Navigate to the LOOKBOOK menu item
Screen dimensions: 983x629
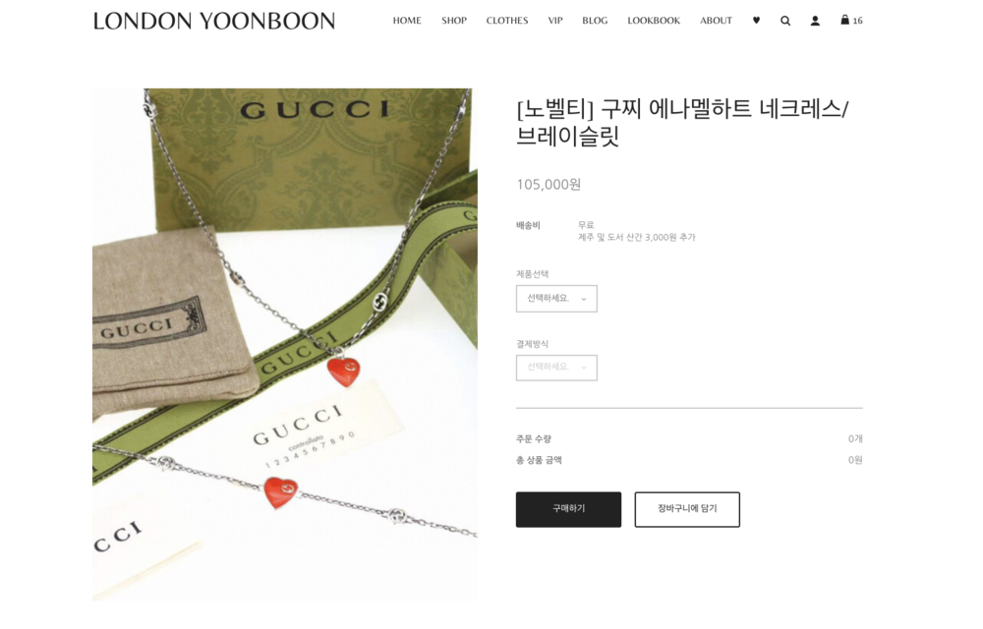(x=654, y=21)
